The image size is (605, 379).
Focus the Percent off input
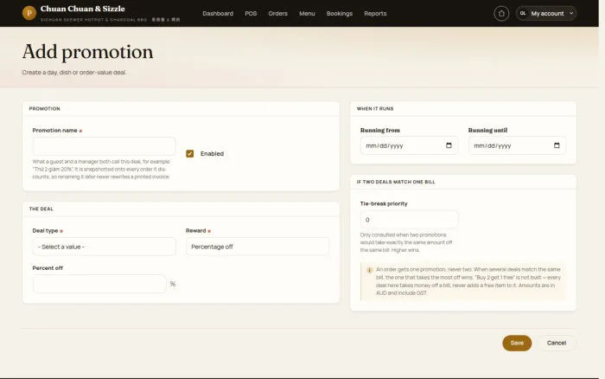point(99,284)
